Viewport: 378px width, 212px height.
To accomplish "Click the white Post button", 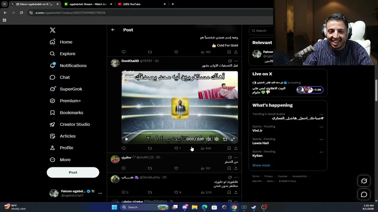I will click(x=73, y=172).
